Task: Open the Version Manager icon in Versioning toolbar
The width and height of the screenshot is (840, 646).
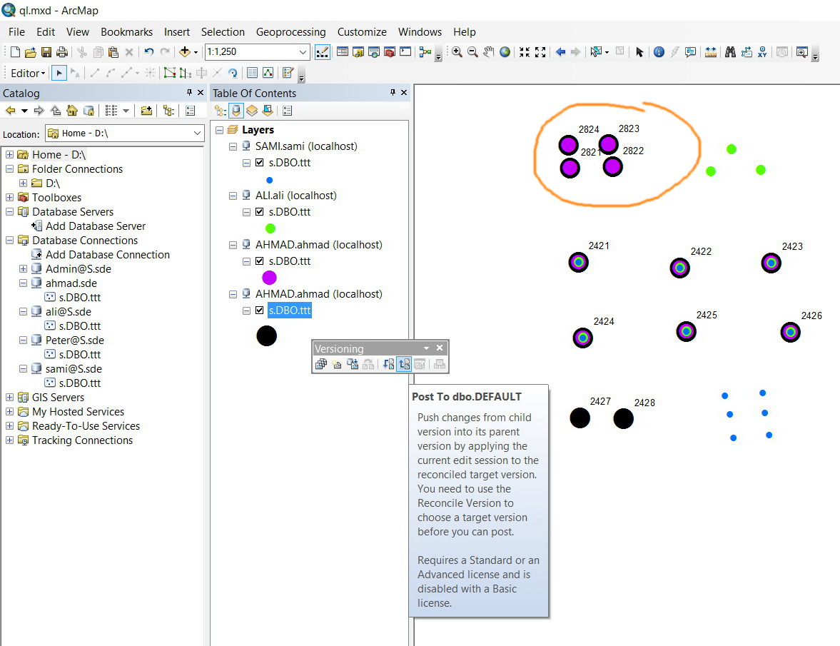Action: pos(321,364)
